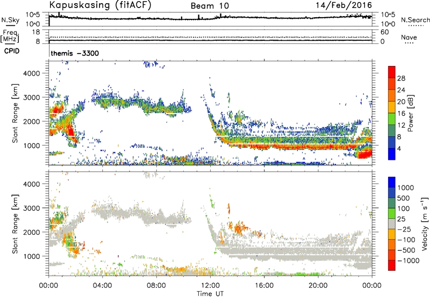Click the grey segment of the Velocity colorbar
Image resolution: width=430 pixels, height=297 pixels.
[x=392, y=224]
